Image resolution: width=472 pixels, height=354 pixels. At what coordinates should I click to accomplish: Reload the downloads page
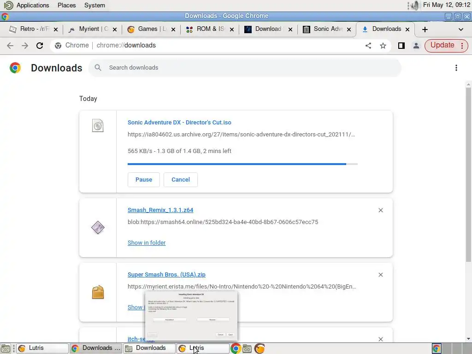(x=40, y=46)
